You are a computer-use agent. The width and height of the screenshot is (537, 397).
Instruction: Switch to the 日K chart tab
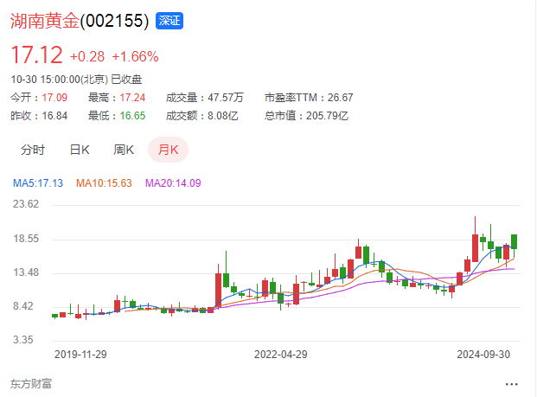[80, 150]
